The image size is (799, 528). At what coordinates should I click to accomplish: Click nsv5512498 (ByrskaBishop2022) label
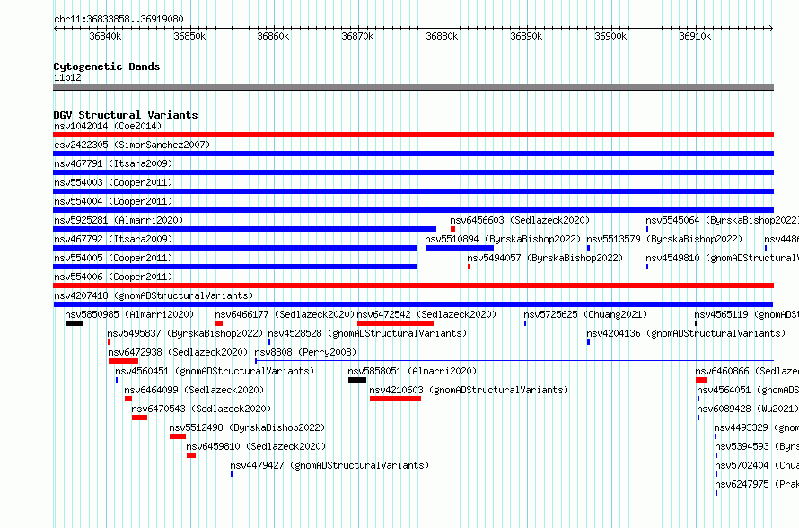click(x=247, y=427)
